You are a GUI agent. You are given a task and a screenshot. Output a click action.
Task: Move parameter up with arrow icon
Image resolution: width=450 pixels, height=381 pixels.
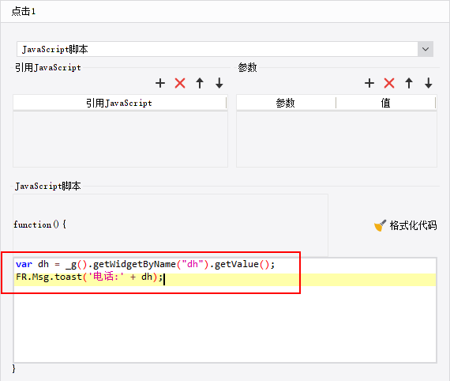[409, 83]
